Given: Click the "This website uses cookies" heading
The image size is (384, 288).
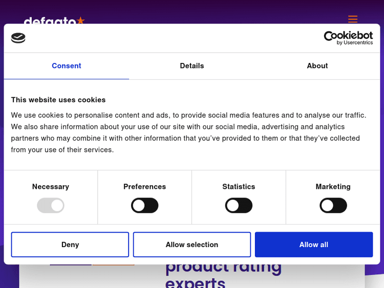Looking at the screenshot, I should click(58, 100).
